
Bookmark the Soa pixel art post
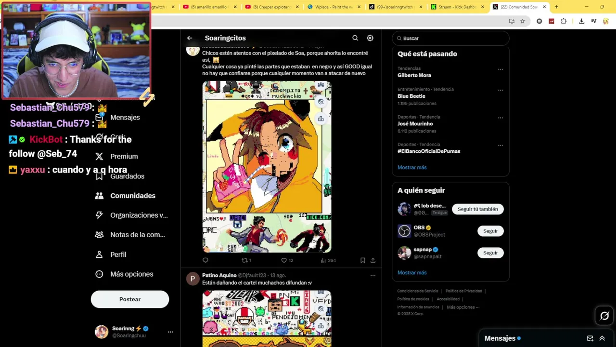pyautogui.click(x=362, y=260)
